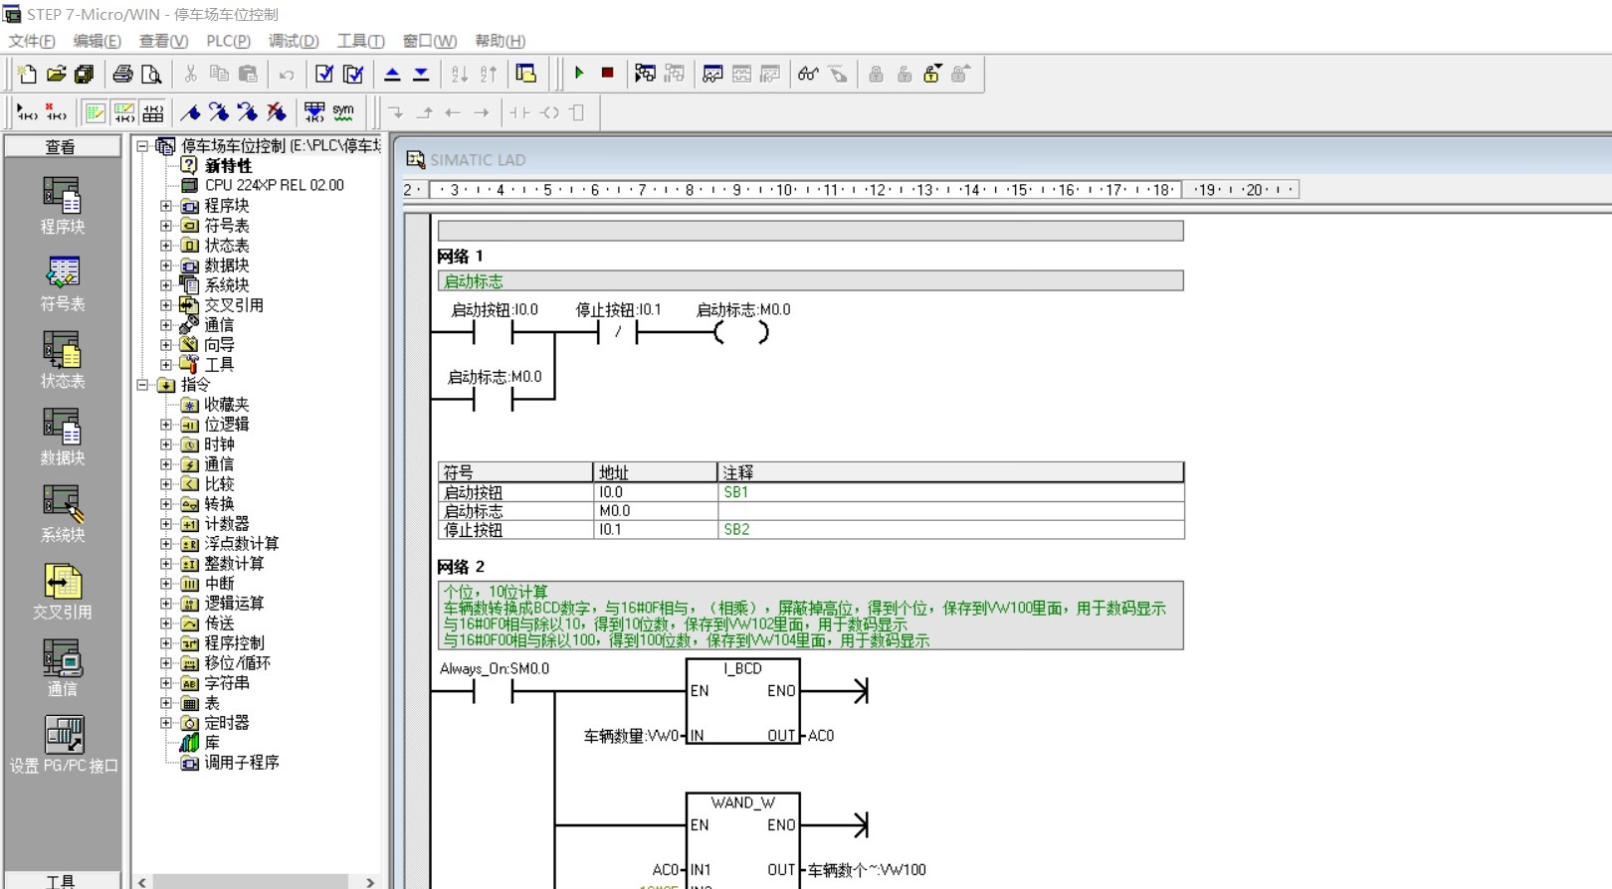The width and height of the screenshot is (1612, 889).
Task: Set PLC to STOP mode red square
Action: point(607,74)
